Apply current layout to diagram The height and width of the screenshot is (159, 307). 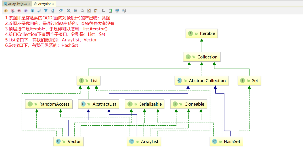(95, 11)
